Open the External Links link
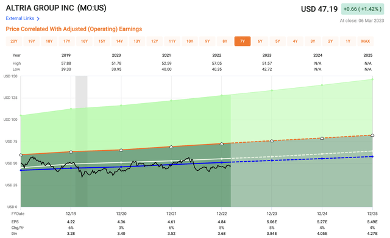Image resolution: width=390 pixels, height=238 pixels. click(20, 18)
